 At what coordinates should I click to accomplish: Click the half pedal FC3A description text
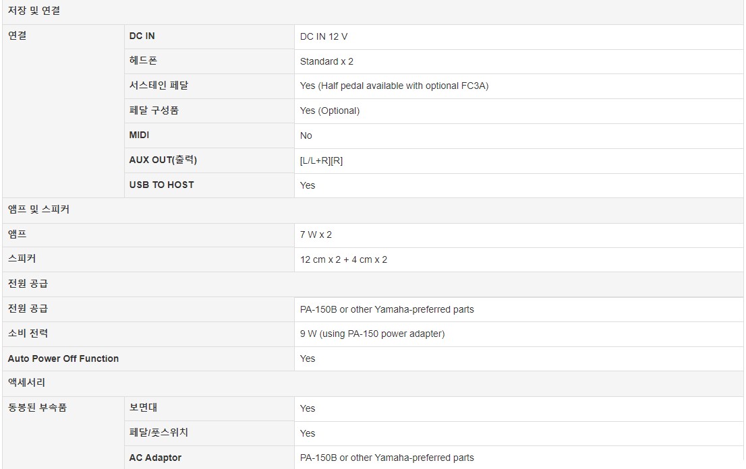point(394,86)
